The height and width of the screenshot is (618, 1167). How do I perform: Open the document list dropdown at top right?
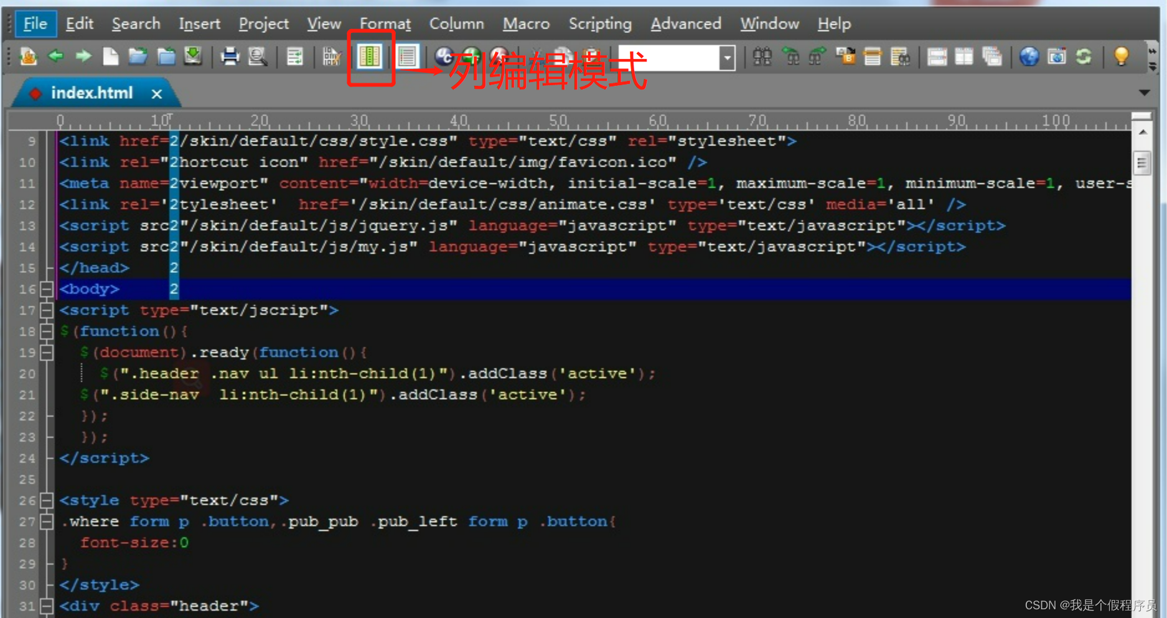point(1145,93)
